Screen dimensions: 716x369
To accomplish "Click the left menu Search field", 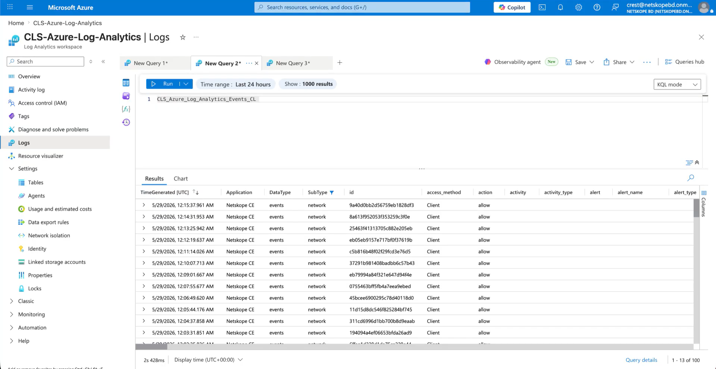I will tap(46, 61).
